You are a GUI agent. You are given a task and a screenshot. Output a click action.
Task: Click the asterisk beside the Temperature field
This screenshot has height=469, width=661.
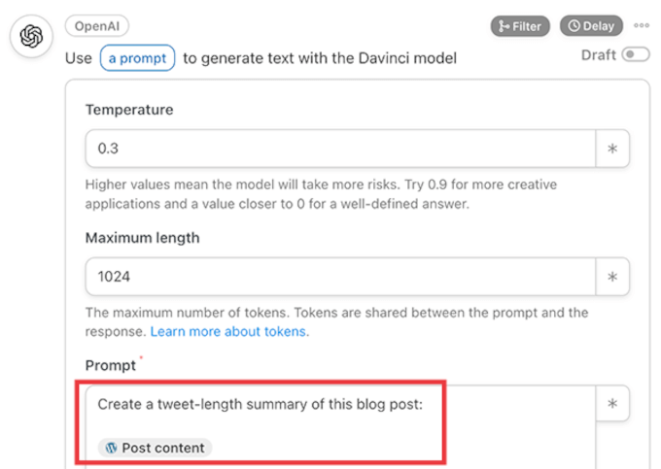tap(612, 150)
